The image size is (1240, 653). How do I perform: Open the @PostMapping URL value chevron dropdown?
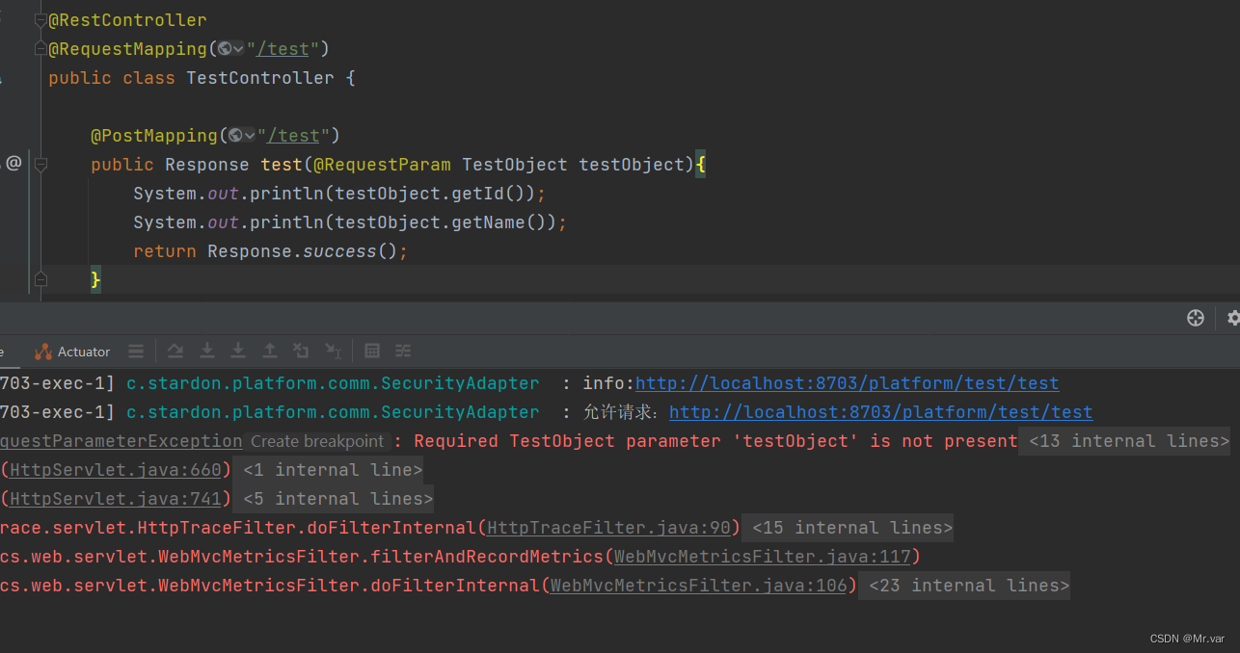click(x=249, y=135)
